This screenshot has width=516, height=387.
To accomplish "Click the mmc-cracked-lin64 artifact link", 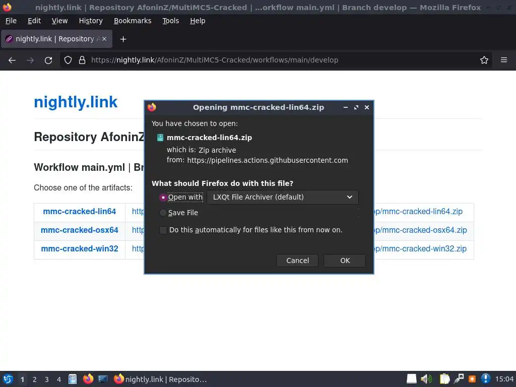I will click(79, 212).
